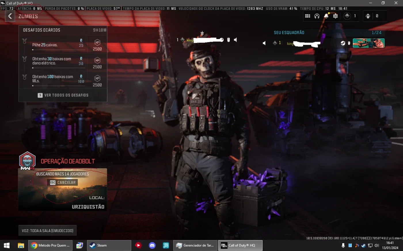This screenshot has height=251, width=403.
Task: Click the center player's rank diamond icon
Action: (x=182, y=40)
